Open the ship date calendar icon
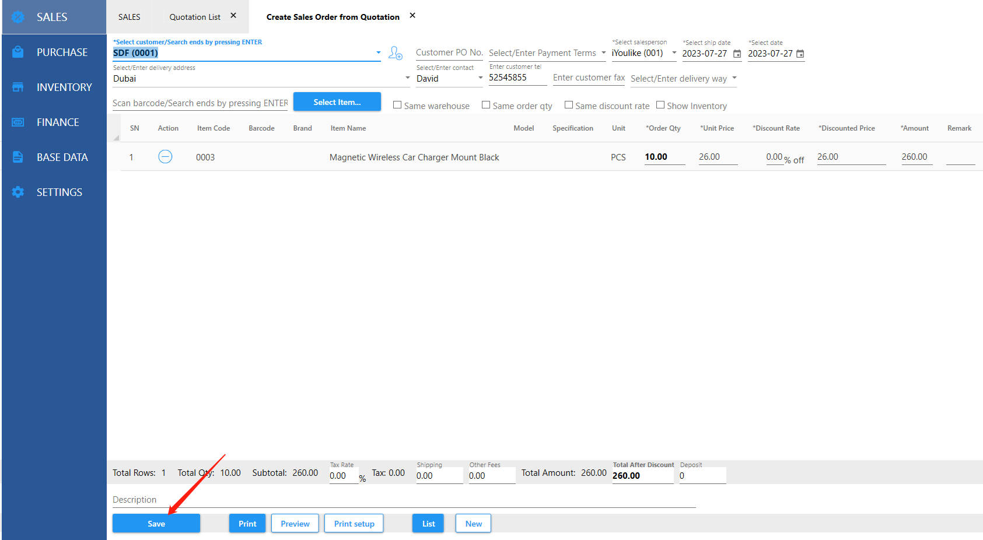Screen dimensions: 983x540 [x=737, y=54]
